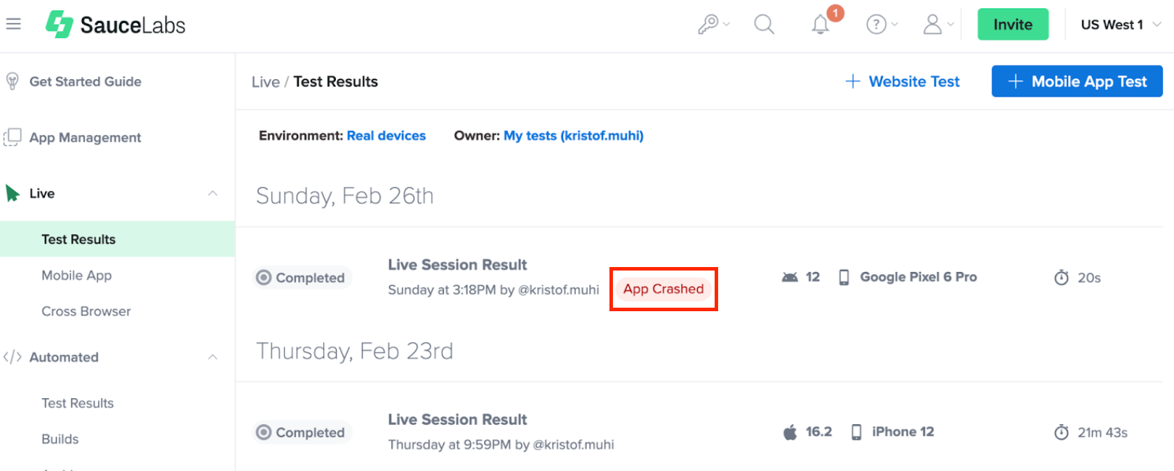Viewport: 1174px width, 471px height.
Task: Open the access key menu
Action: 713,25
